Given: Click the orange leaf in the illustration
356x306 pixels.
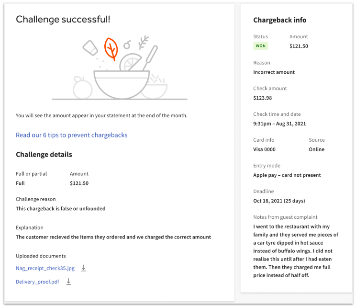Looking at the screenshot, I should click(111, 49).
